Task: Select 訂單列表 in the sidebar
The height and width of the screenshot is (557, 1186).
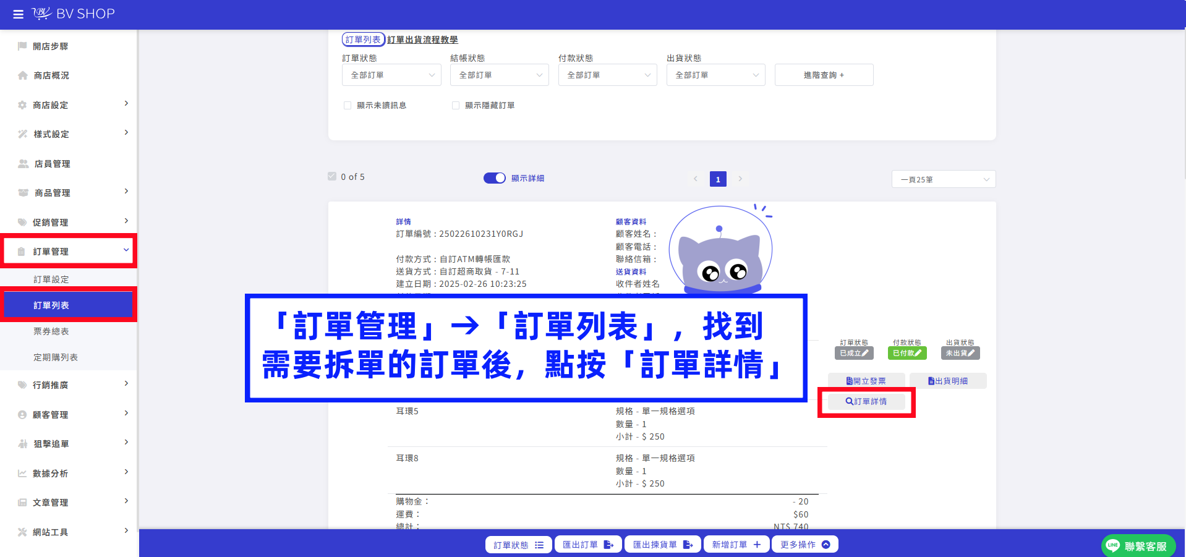Action: click(x=68, y=305)
